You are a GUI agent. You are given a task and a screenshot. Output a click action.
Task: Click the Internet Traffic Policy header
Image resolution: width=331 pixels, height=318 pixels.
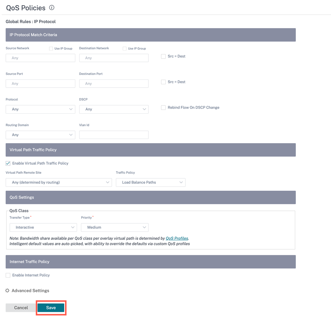150,262
